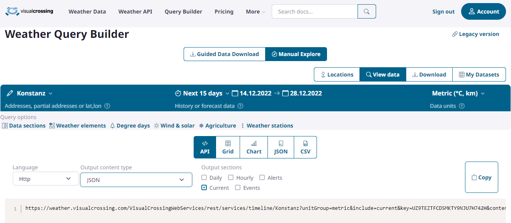Enable the Alerts output section
Screen dimensions: 511x223
coord(262,178)
